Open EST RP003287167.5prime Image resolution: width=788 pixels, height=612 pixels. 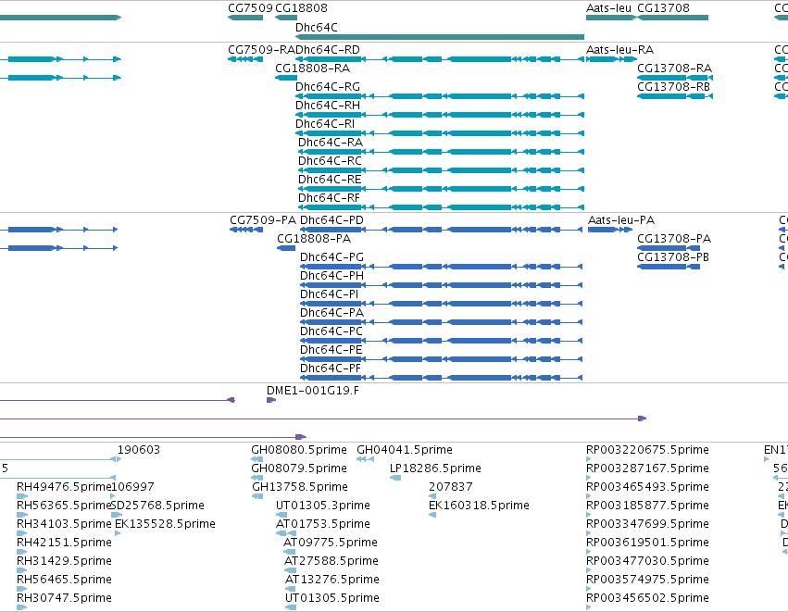(648, 468)
